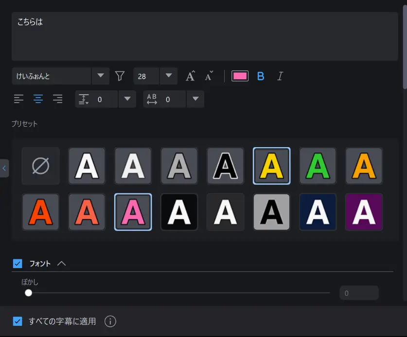
Task: Decrease font size with smaller A icon
Action: tap(209, 76)
